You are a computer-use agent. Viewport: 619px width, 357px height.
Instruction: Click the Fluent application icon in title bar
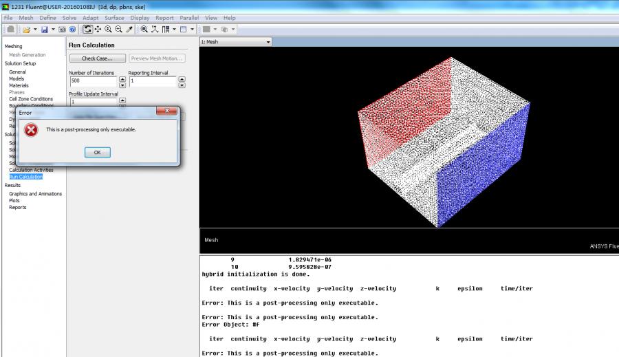5,7
